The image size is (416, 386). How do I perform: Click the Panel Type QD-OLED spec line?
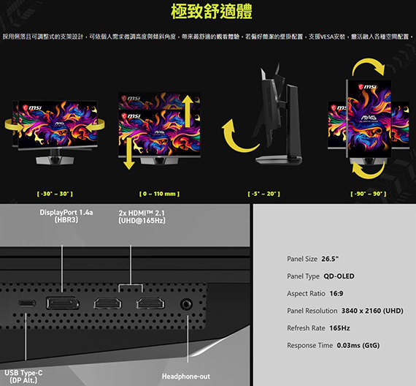[x=320, y=276]
